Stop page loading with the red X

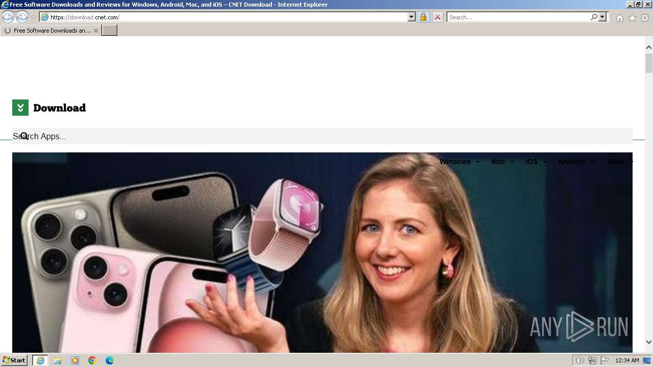click(x=437, y=17)
